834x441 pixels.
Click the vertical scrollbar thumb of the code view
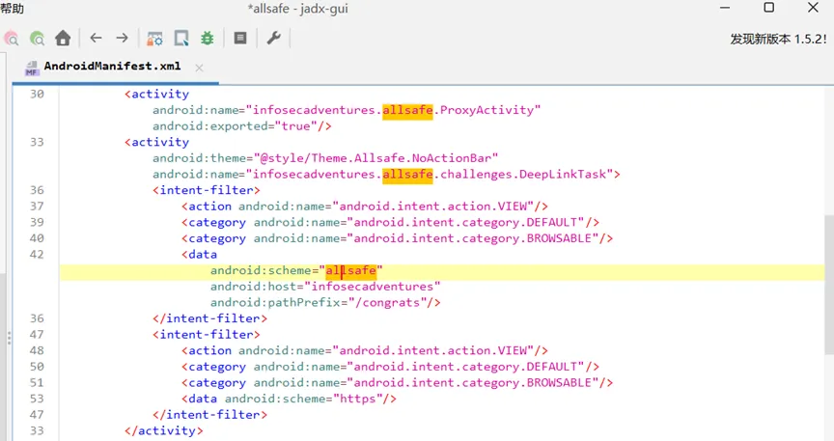click(828, 285)
